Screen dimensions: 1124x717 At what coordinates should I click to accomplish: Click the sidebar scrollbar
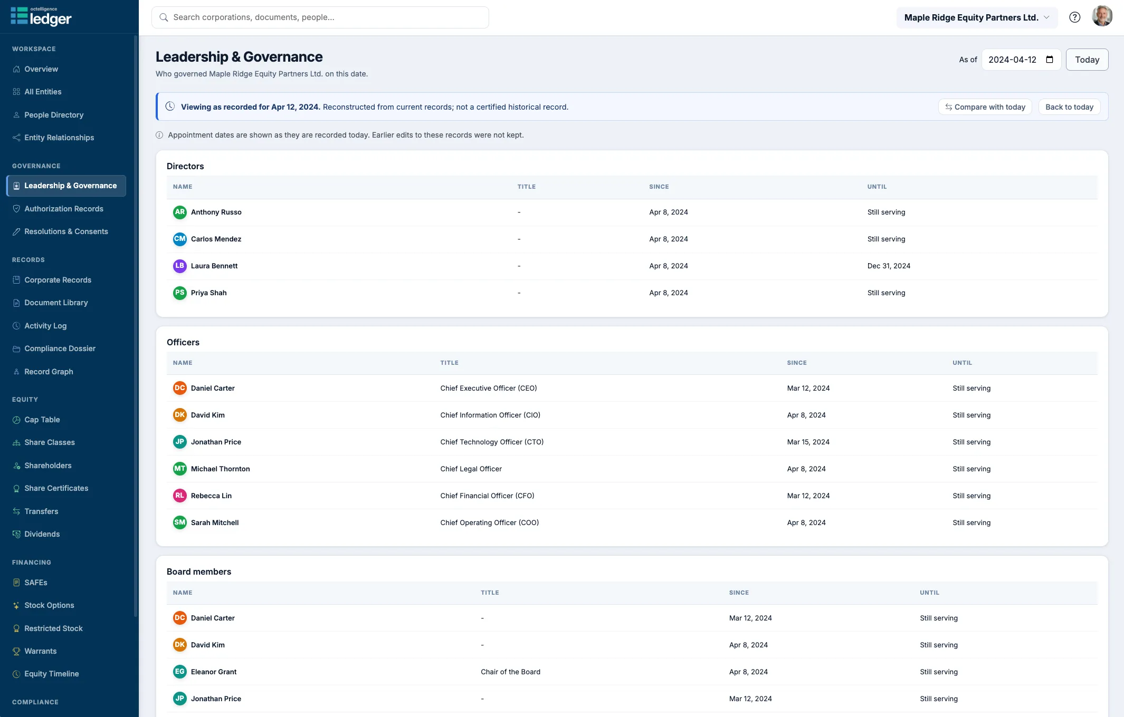click(x=136, y=327)
